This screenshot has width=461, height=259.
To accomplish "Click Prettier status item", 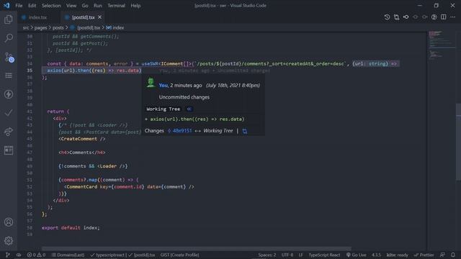I will 424,255.
